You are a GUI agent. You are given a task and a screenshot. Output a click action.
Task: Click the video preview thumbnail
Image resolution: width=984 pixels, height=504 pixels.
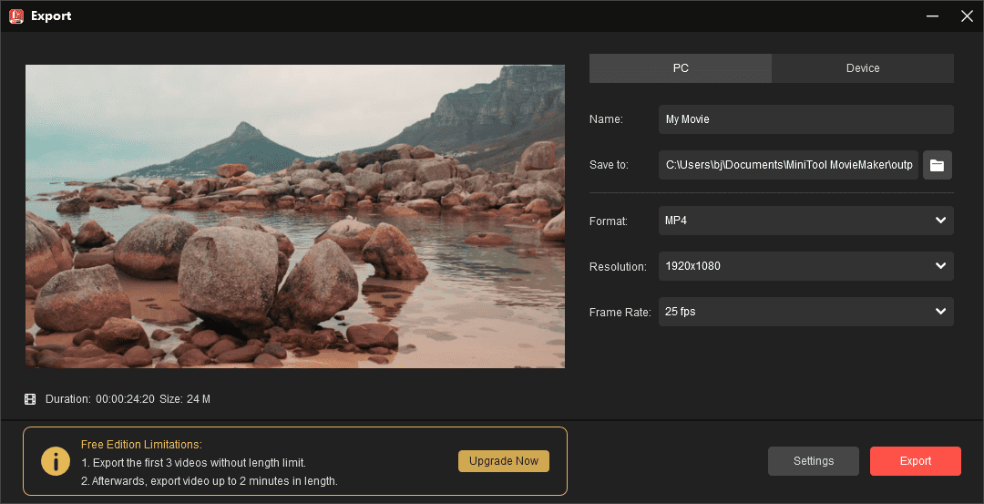(295, 216)
